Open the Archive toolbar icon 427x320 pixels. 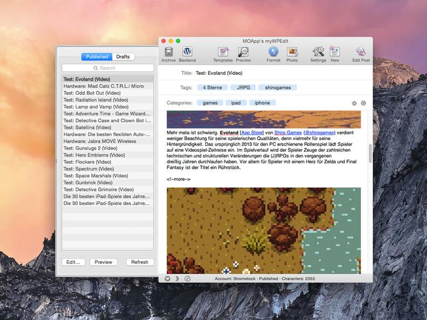(x=169, y=51)
